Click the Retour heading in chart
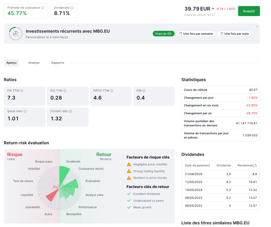Screen dimensions: 271x227 104,154
